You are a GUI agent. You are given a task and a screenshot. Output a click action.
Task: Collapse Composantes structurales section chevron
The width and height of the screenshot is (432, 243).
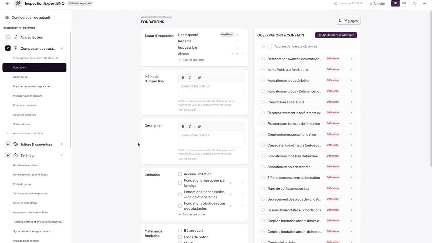pyautogui.click(x=62, y=48)
